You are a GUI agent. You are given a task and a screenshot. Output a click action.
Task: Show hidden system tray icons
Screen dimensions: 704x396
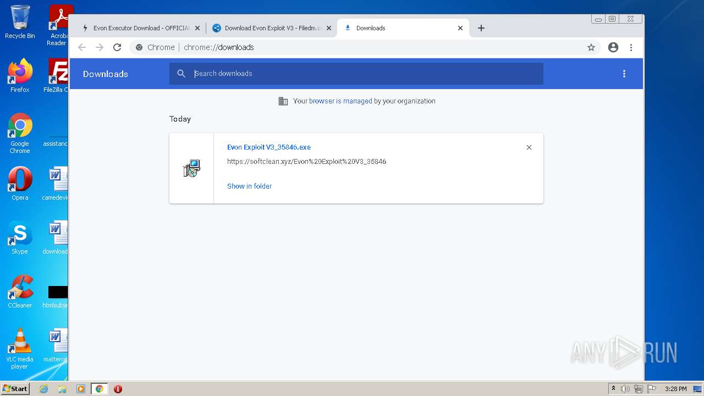point(613,389)
